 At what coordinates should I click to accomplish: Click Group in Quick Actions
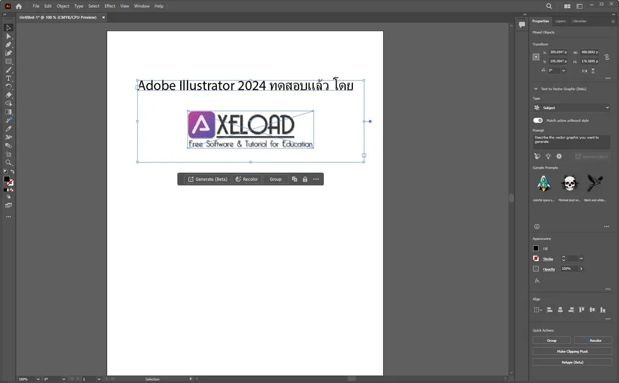(x=551, y=340)
